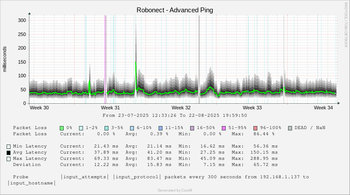Click the 150 y-axis value
This screenshot has width=350, height=195.
pyautogui.click(x=22, y=62)
